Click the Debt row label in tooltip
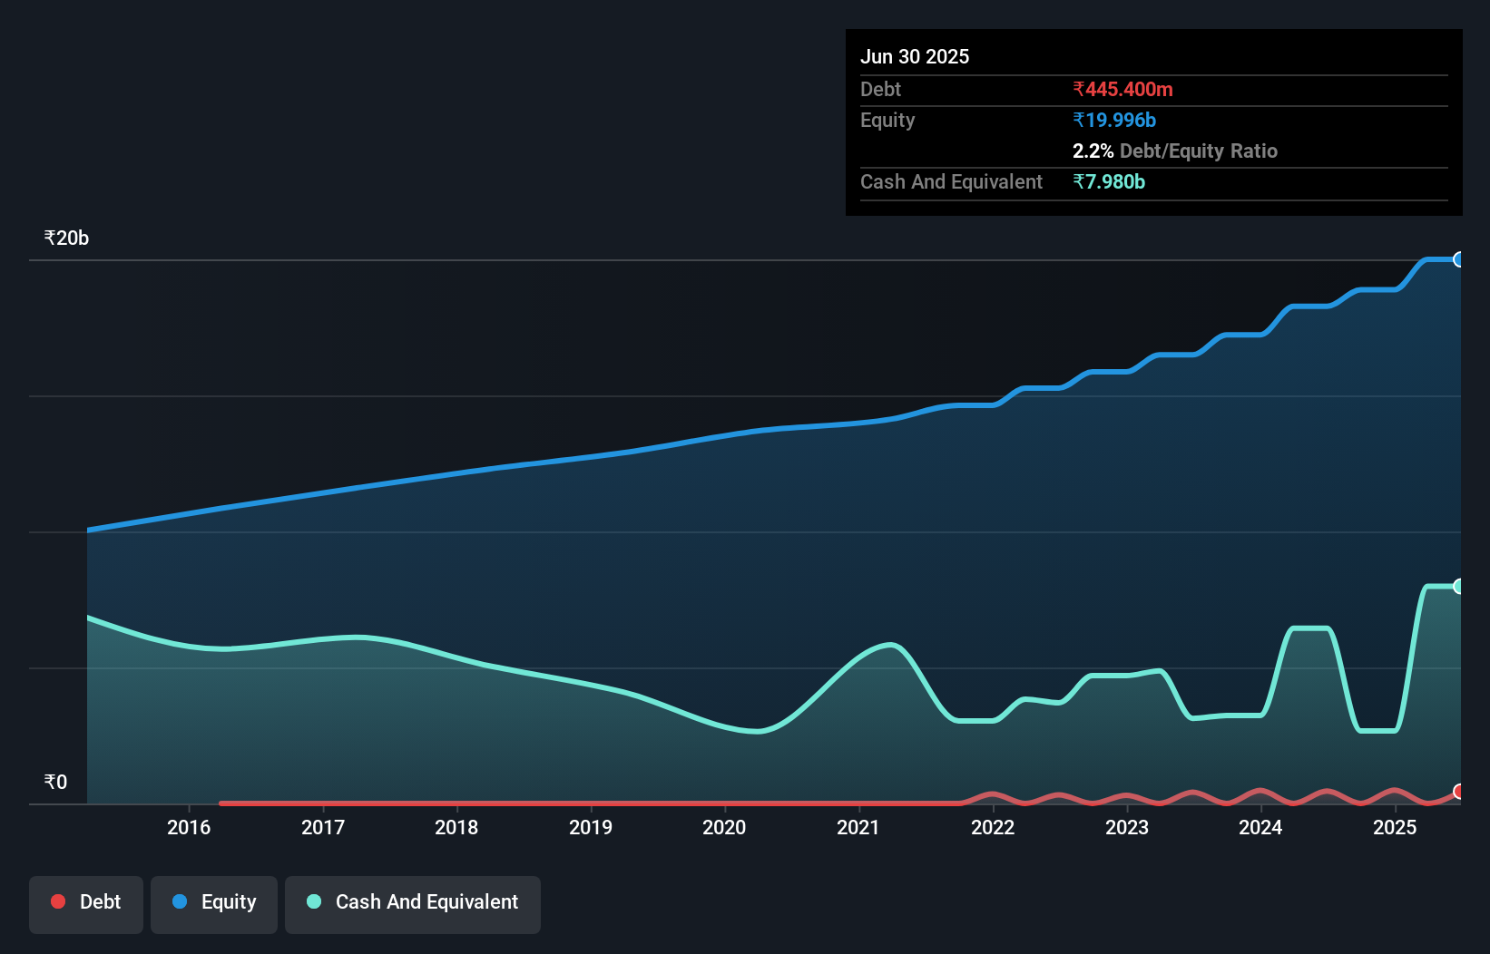 880,89
